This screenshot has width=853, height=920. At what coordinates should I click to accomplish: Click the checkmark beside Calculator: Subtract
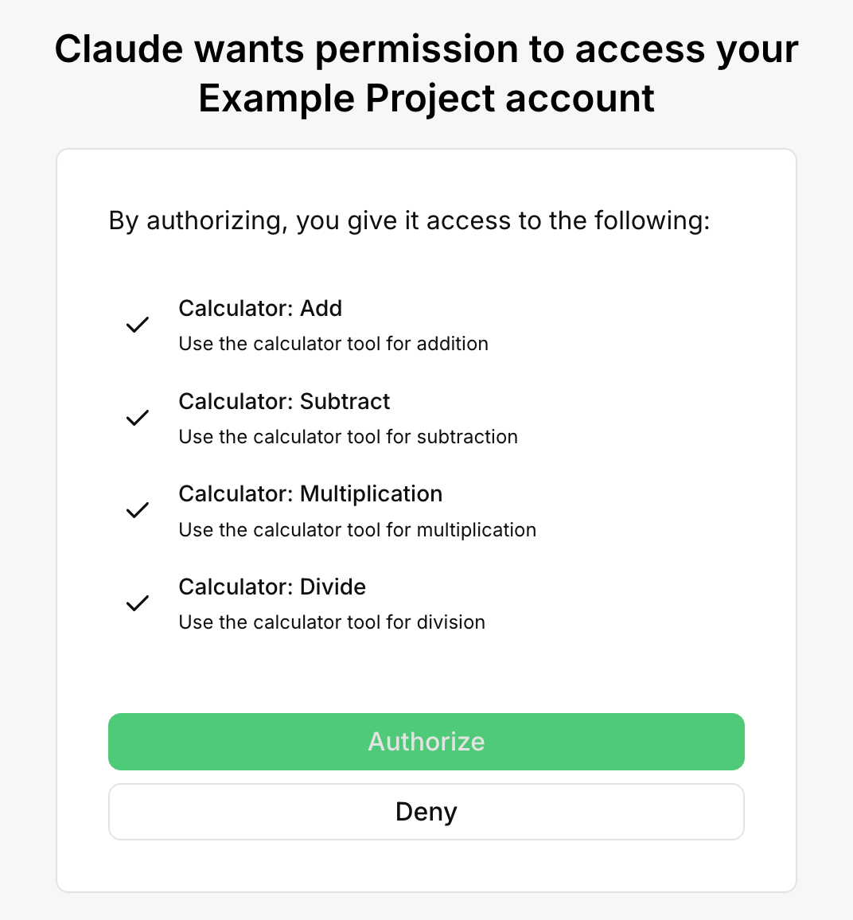pyautogui.click(x=137, y=418)
